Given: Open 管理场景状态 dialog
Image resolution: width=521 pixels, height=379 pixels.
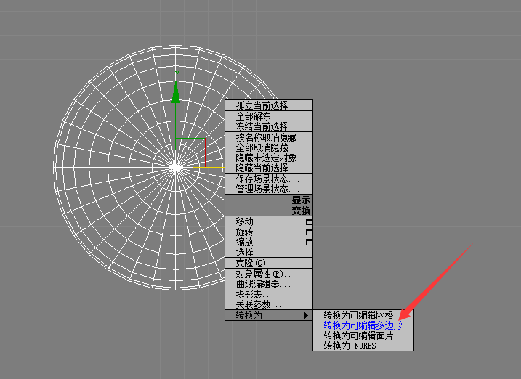Looking at the screenshot, I should tap(267, 189).
